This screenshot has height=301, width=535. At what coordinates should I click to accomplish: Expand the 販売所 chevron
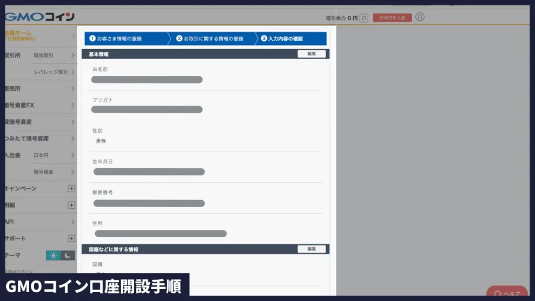tap(73, 89)
